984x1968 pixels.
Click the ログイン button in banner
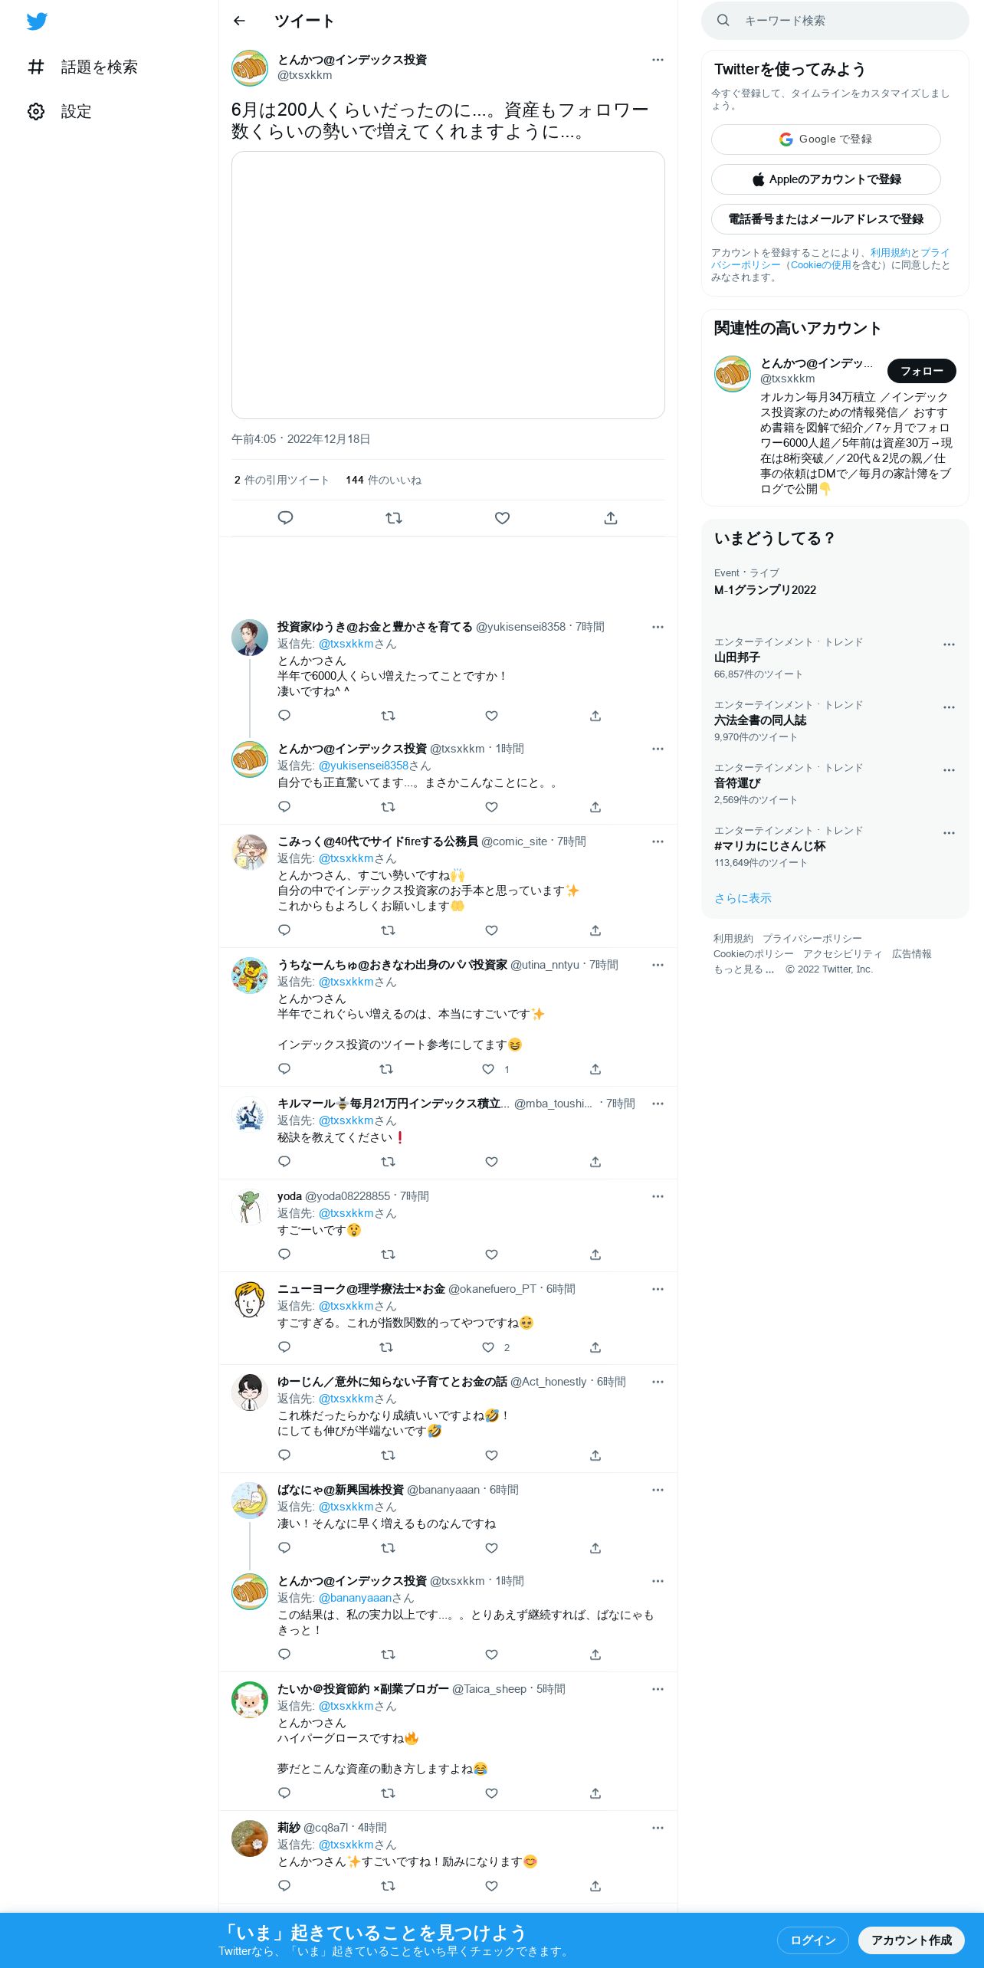(812, 1940)
